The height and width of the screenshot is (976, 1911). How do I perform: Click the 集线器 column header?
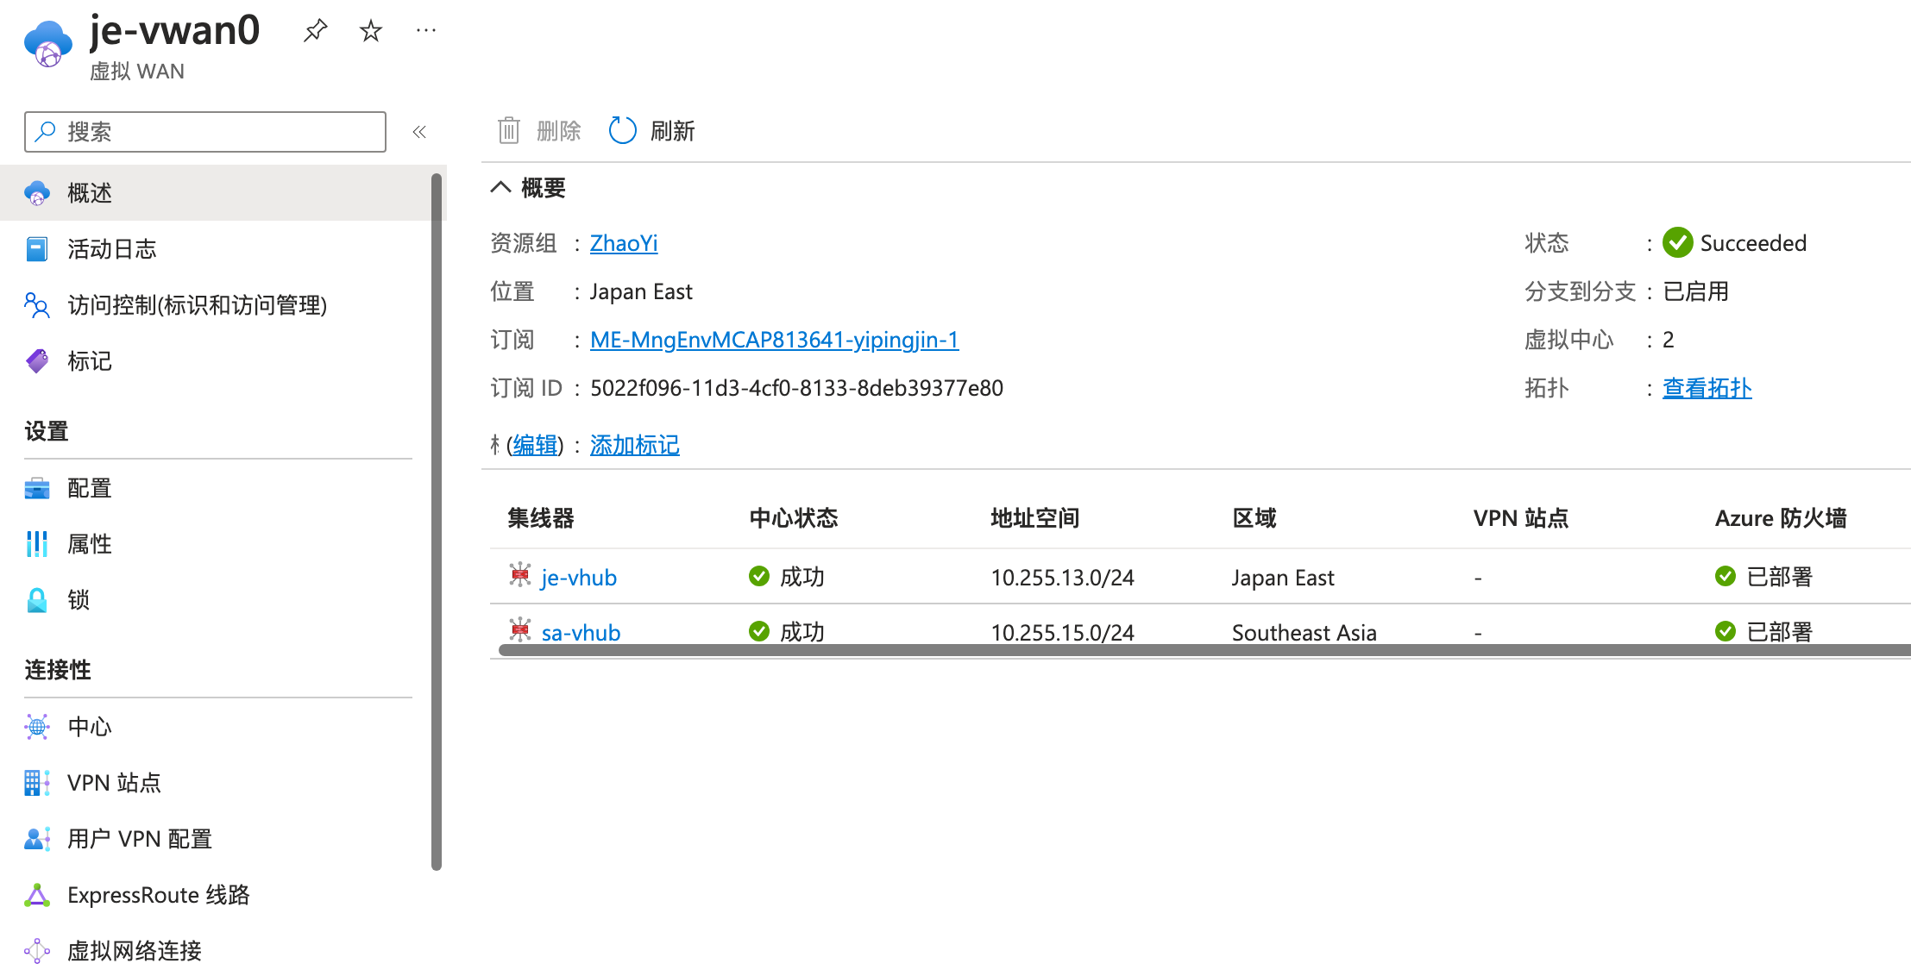coord(541,518)
